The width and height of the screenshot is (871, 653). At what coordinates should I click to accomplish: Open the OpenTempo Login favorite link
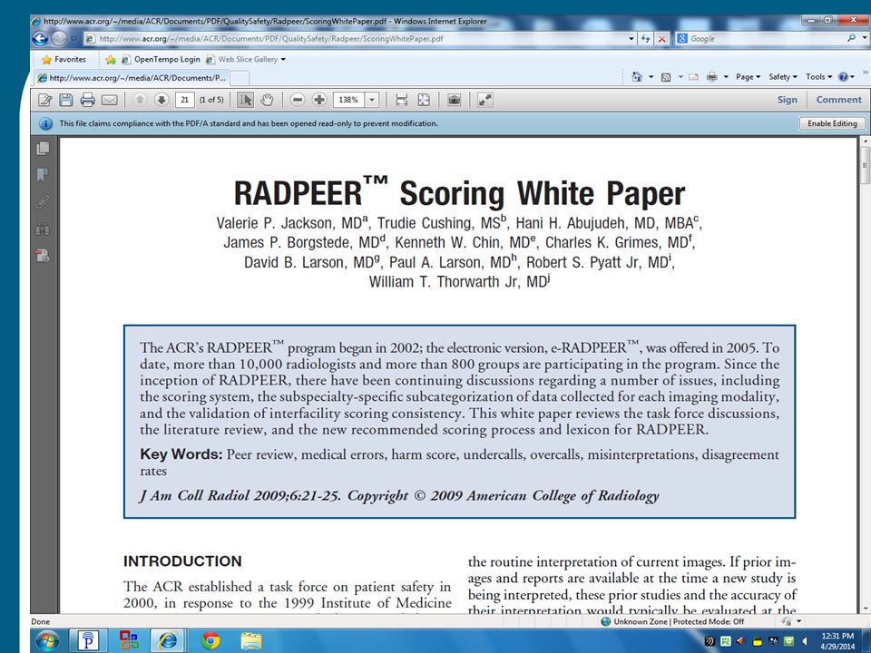(161, 60)
